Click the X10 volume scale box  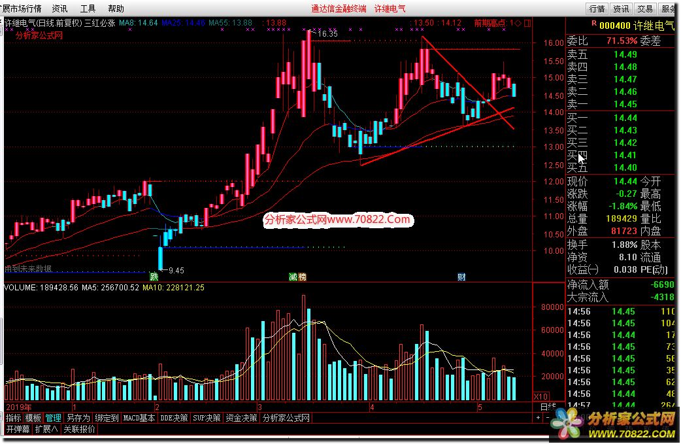[541, 396]
